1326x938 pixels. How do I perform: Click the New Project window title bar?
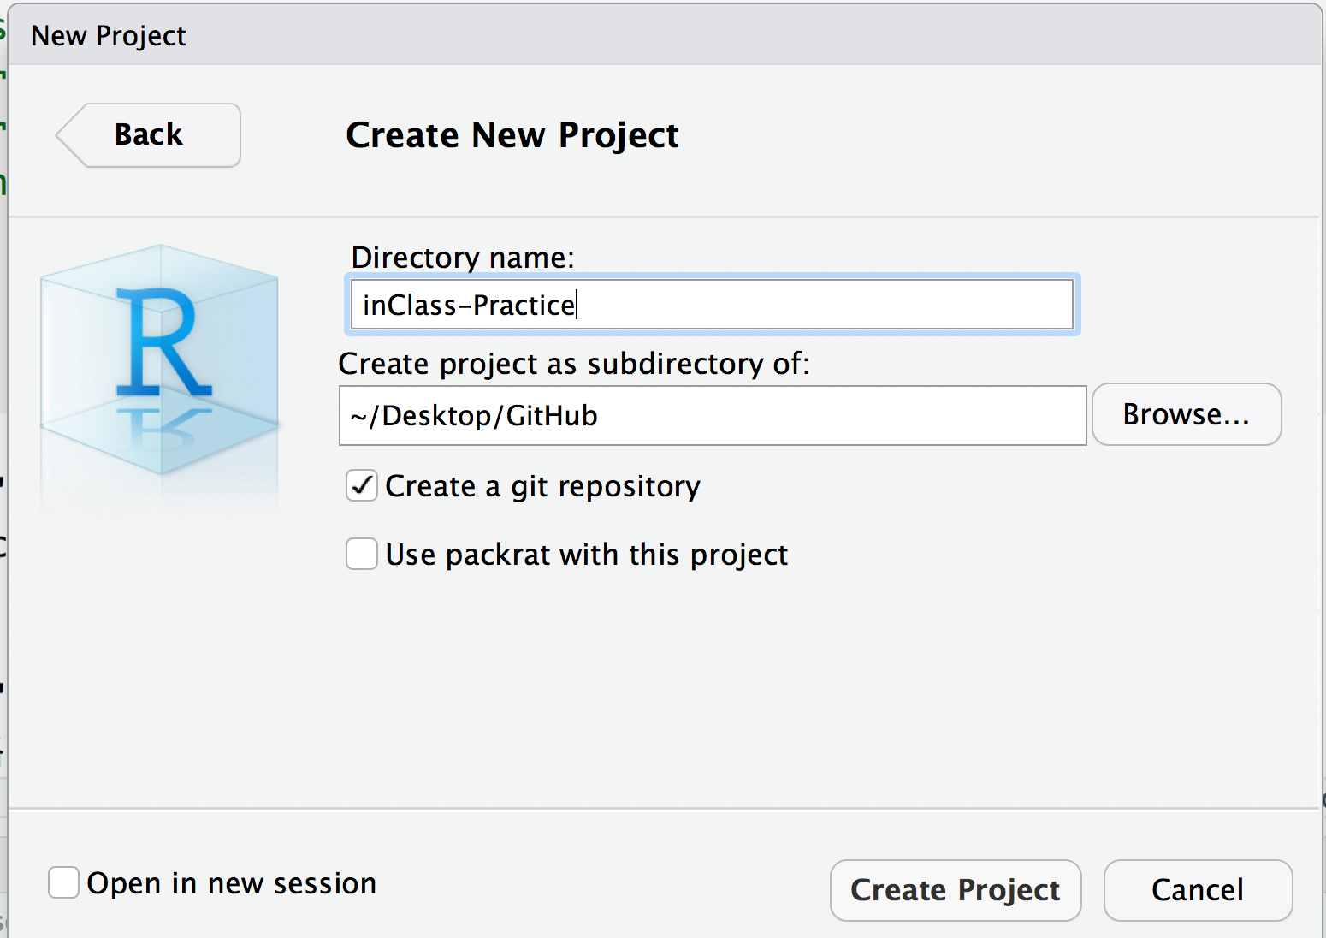coord(665,35)
